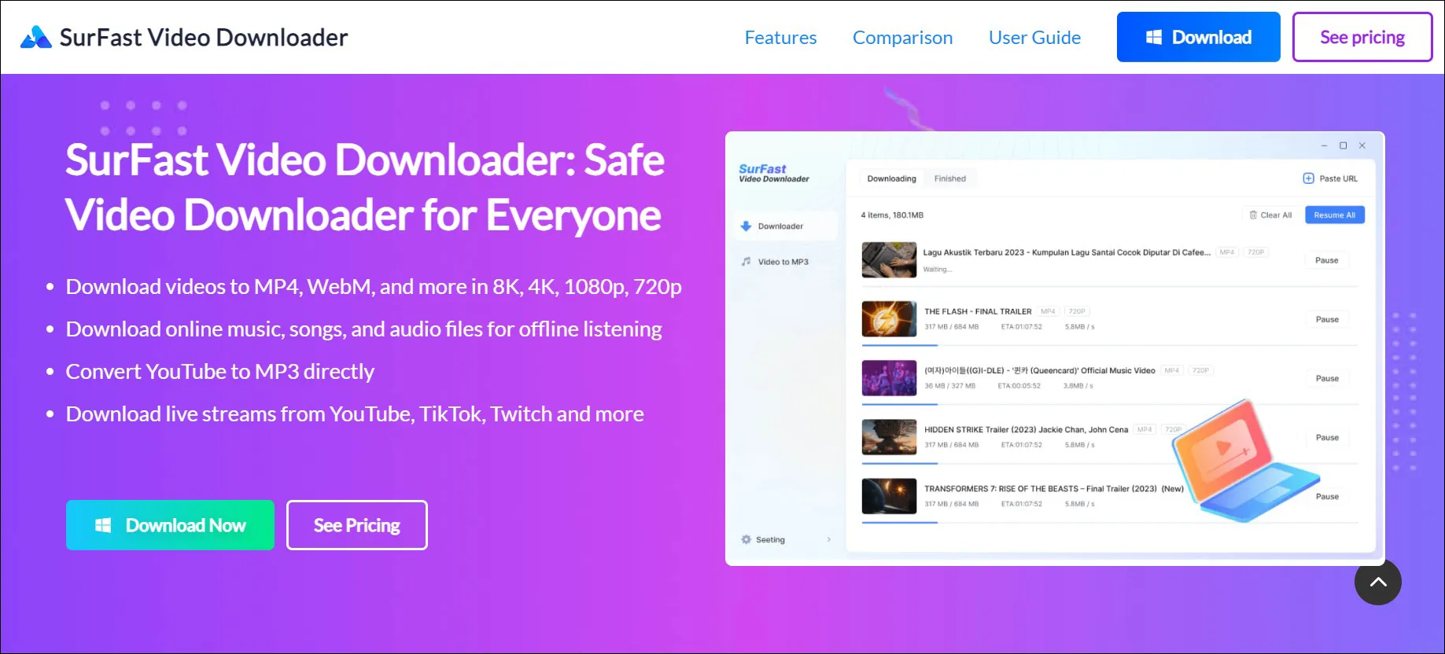The image size is (1445, 654).
Task: Click the Queencard download progress bar
Action: tap(1110, 404)
